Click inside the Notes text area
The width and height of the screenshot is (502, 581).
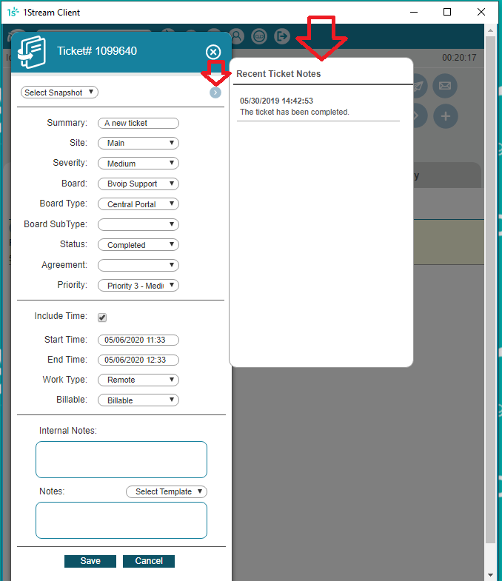tap(121, 520)
